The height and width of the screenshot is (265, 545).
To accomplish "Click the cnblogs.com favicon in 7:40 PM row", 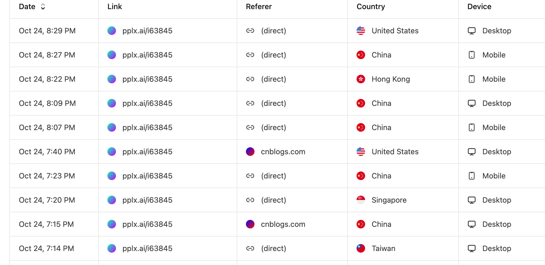I will click(250, 152).
